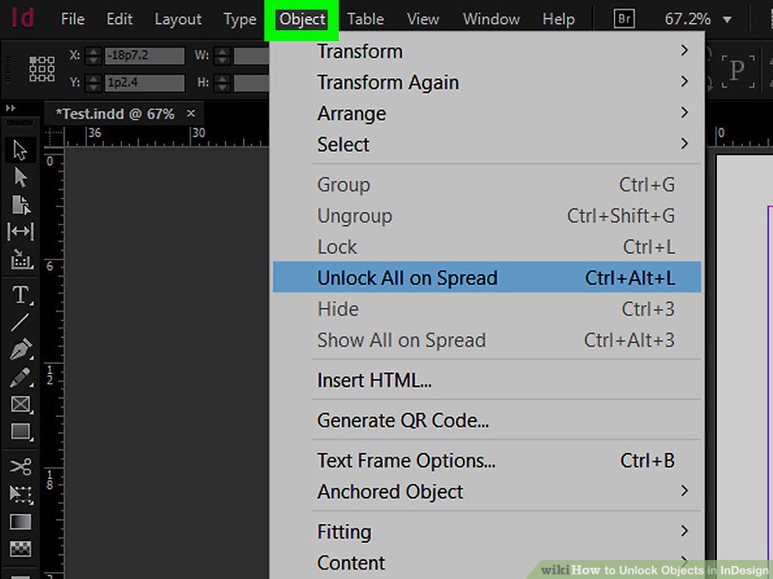
Task: Activate the Gap tool
Action: (x=21, y=232)
